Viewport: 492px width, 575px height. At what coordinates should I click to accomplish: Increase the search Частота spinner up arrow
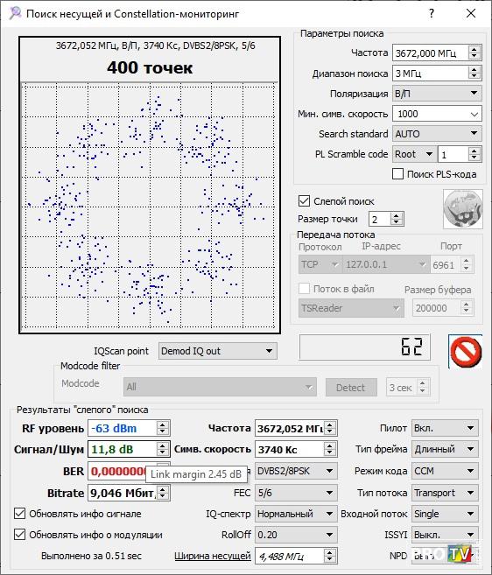(474, 50)
